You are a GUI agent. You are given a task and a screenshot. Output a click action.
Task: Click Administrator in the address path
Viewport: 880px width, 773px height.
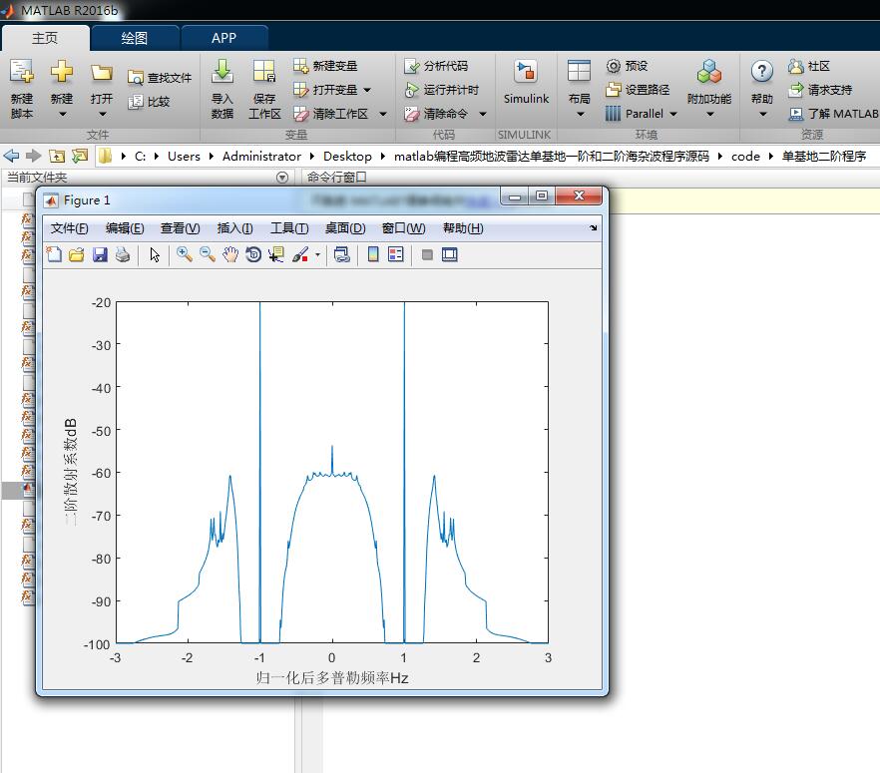pyautogui.click(x=261, y=157)
